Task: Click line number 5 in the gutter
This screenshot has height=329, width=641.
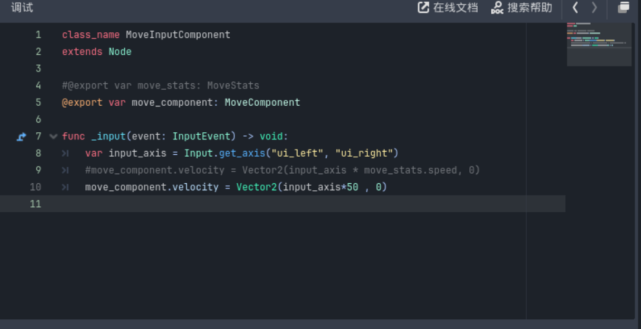Action: click(38, 102)
